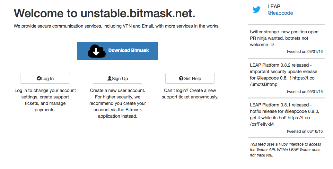Click the user silhouette icon beside Sign Up
333x169 pixels.
click(110, 78)
